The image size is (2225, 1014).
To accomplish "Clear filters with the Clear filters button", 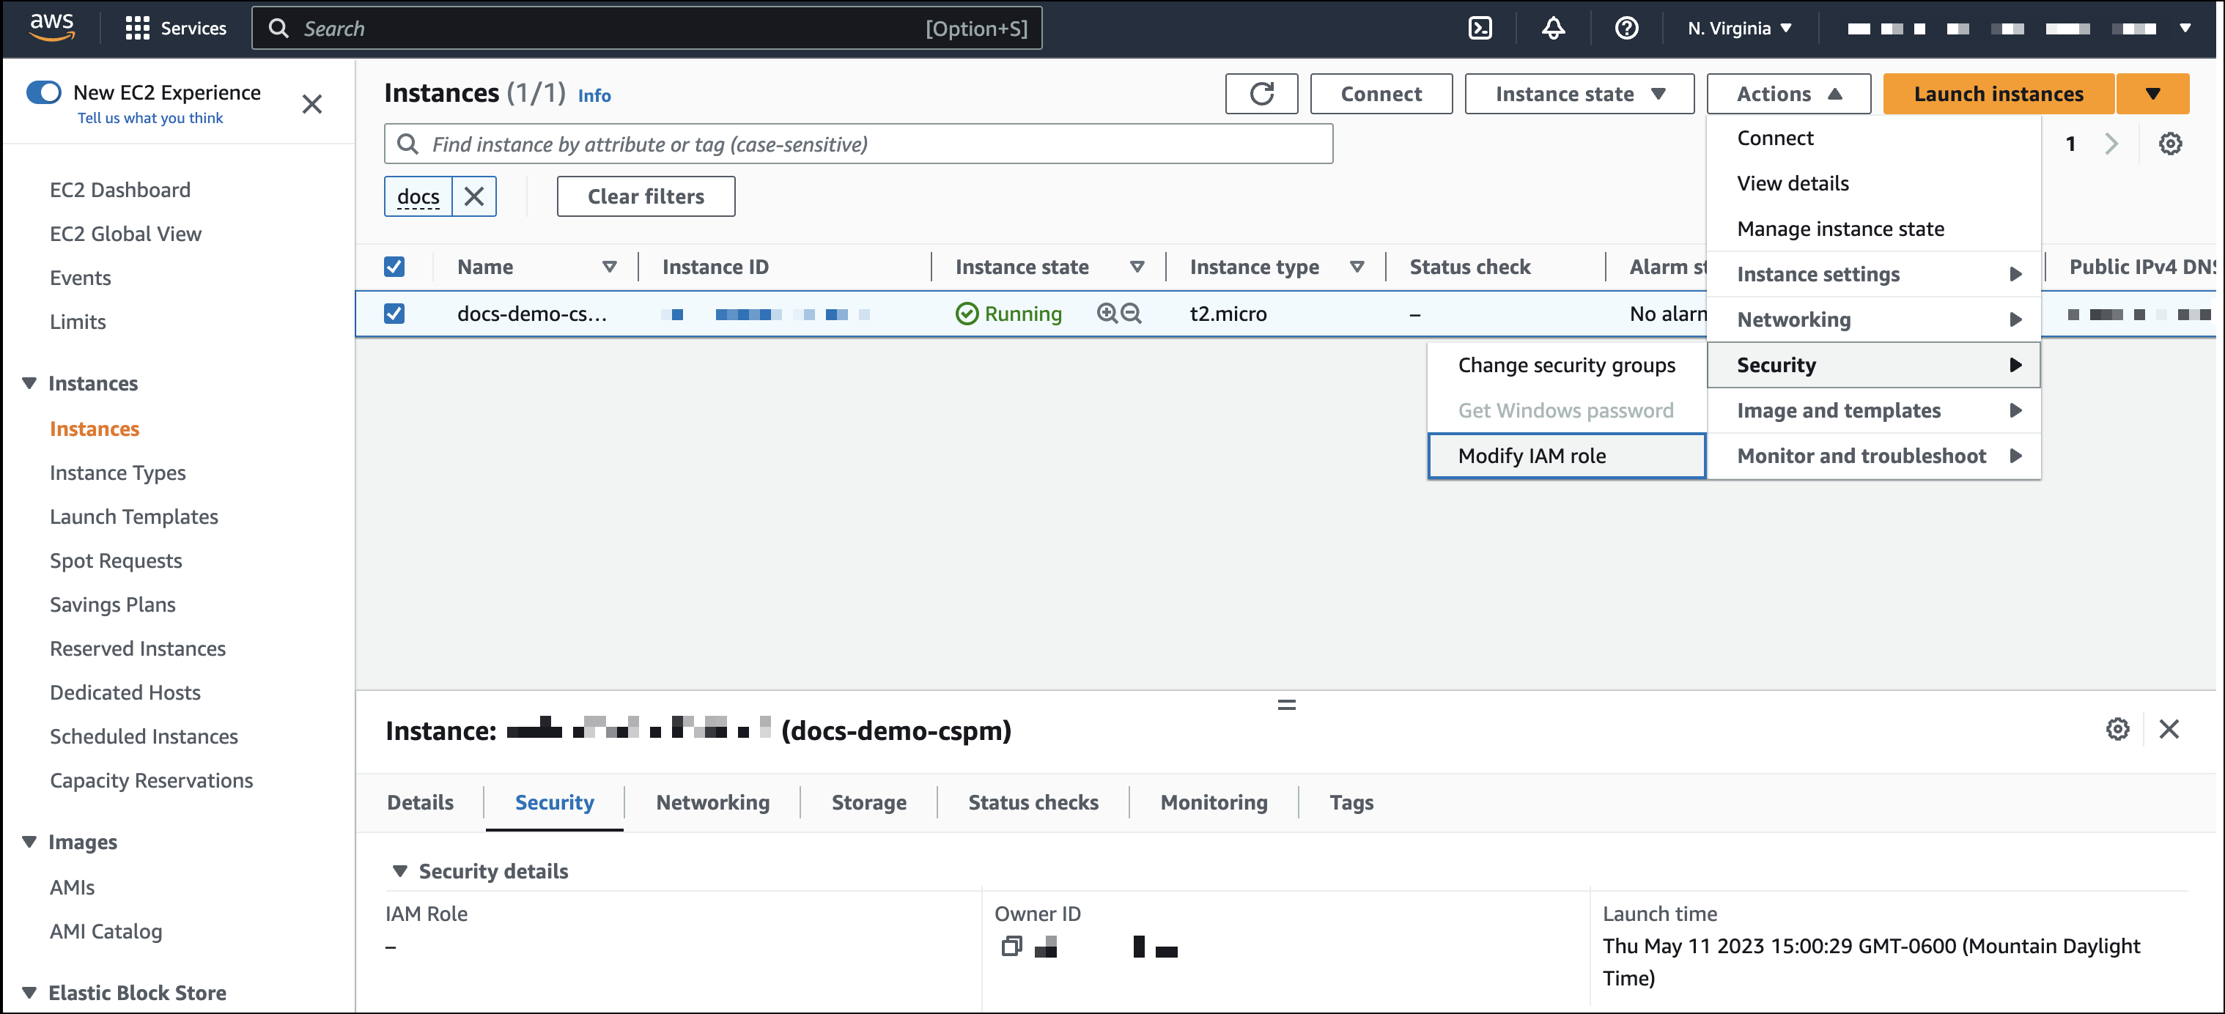I will coord(645,196).
